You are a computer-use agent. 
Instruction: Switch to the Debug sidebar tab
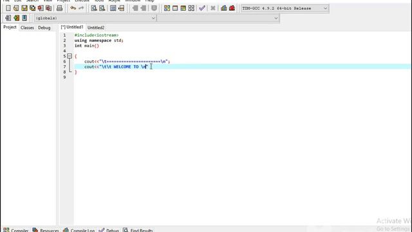click(44, 28)
